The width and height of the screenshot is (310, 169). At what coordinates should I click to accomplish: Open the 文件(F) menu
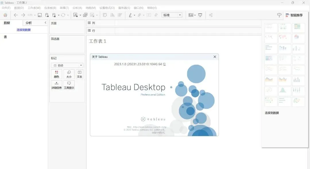pos(6,8)
